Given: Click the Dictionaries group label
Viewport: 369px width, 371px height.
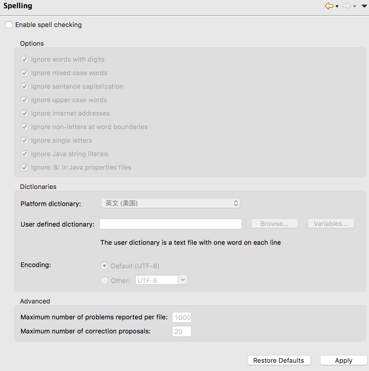Looking at the screenshot, I should click(x=38, y=187).
